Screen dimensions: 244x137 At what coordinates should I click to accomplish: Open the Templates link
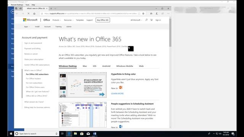tap(80, 20)
